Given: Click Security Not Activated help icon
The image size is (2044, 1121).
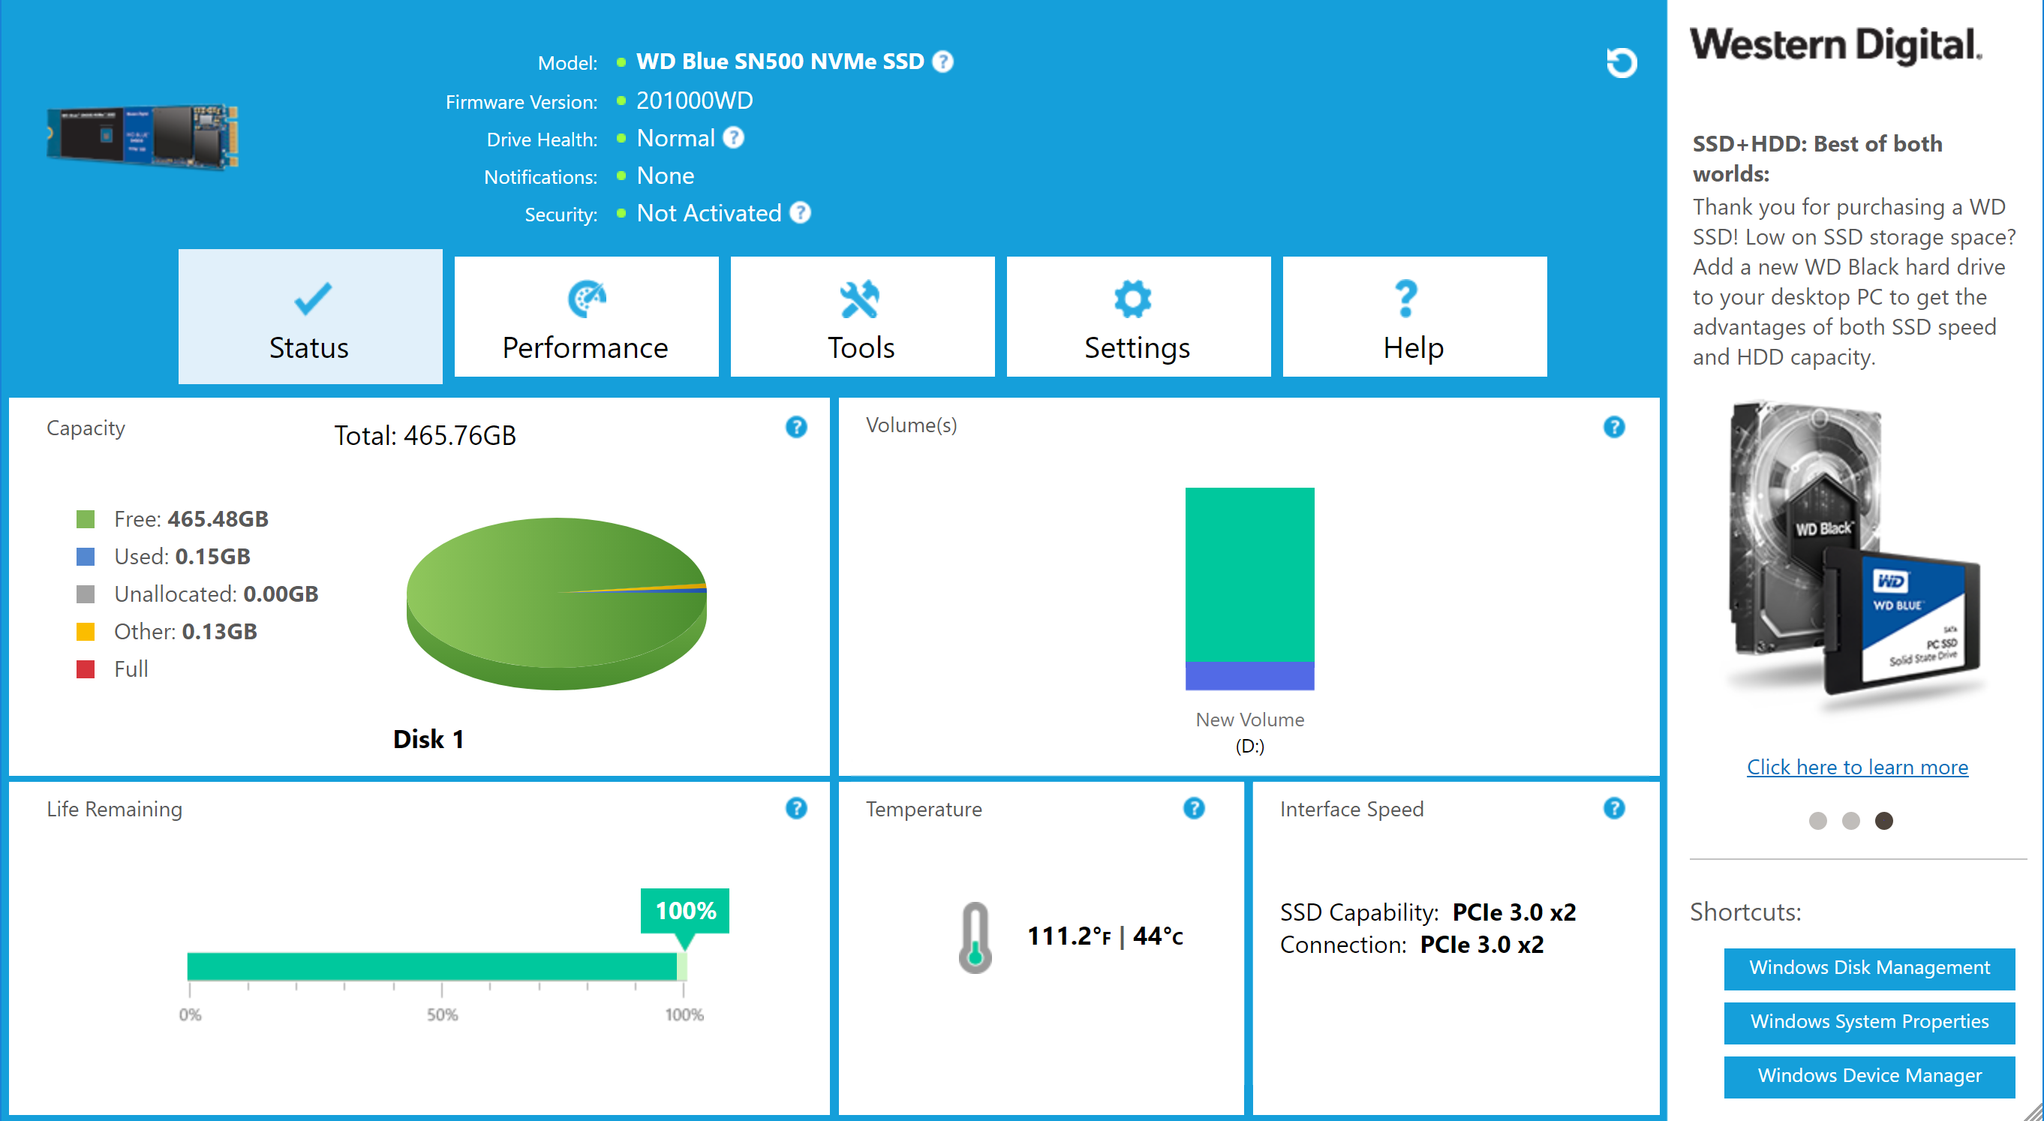Looking at the screenshot, I should (x=801, y=212).
